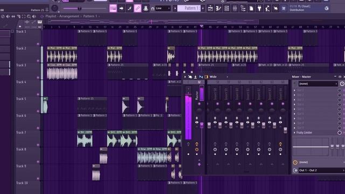Open the Wide mixer layout dropdown
The height and width of the screenshot is (194, 345).
coord(219,77)
